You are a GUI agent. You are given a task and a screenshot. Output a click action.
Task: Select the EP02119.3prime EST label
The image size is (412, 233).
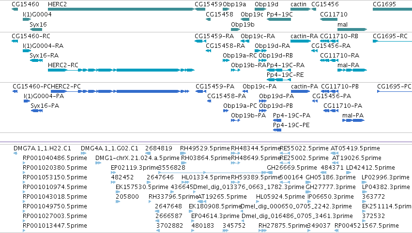click(135, 168)
